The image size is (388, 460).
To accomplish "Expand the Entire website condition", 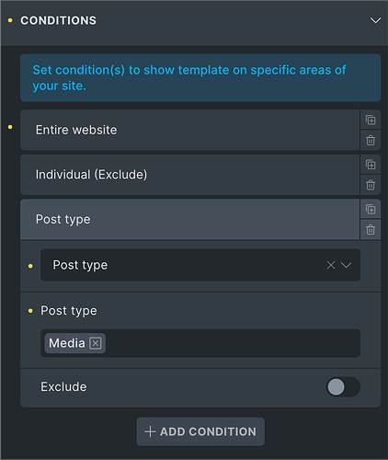I will (x=189, y=130).
